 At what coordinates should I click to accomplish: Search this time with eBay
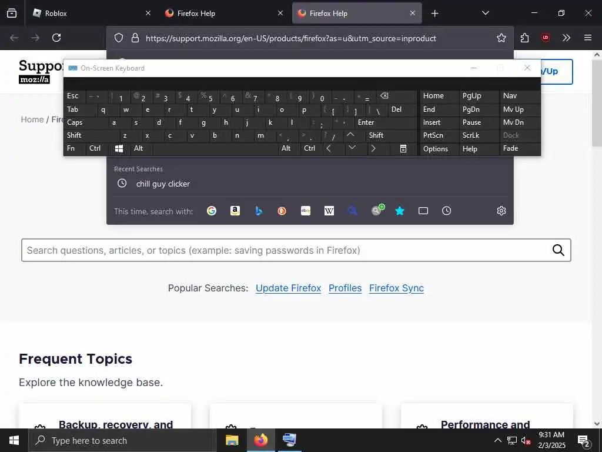click(306, 211)
